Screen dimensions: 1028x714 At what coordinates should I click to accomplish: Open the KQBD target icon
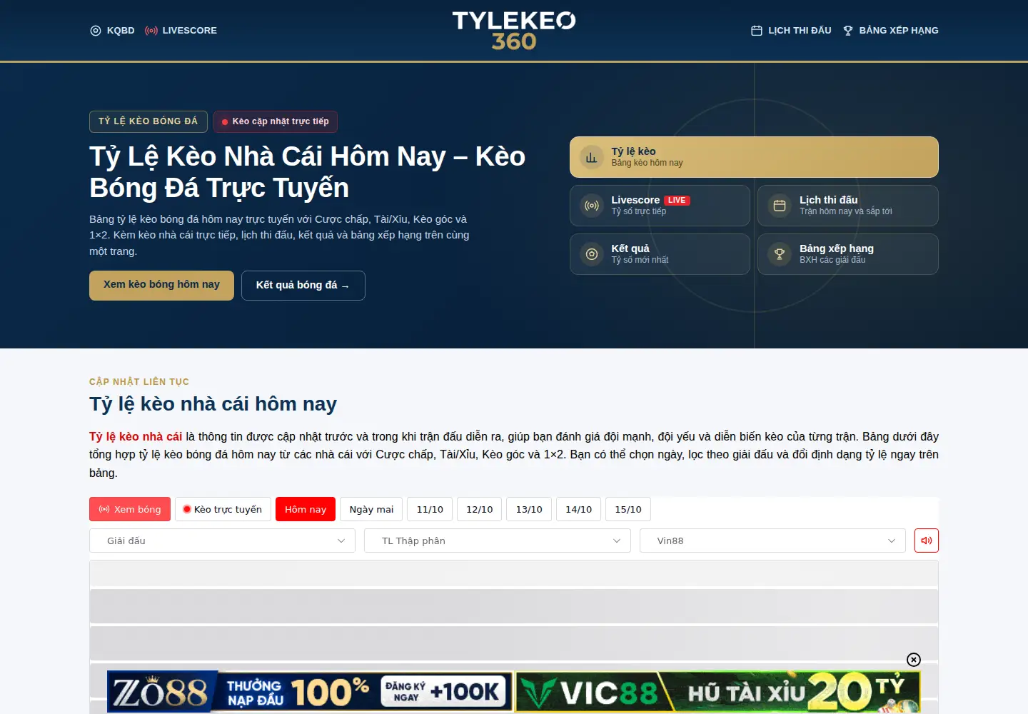point(96,31)
